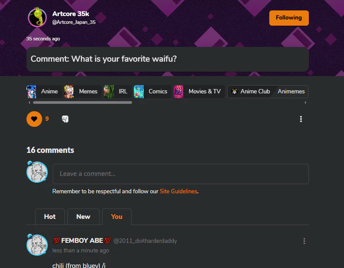The width and height of the screenshot is (344, 268).
Task: Click the tag bar right scroll arrow
Action: coord(305,103)
